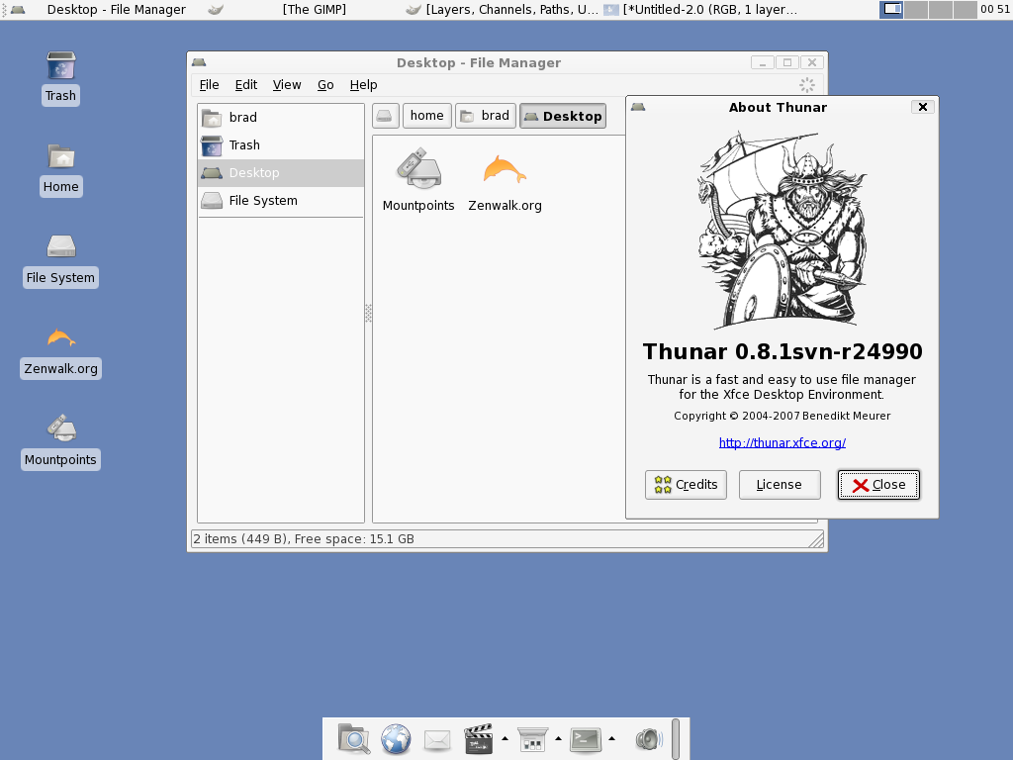Click the Desktop path bar button

click(563, 117)
